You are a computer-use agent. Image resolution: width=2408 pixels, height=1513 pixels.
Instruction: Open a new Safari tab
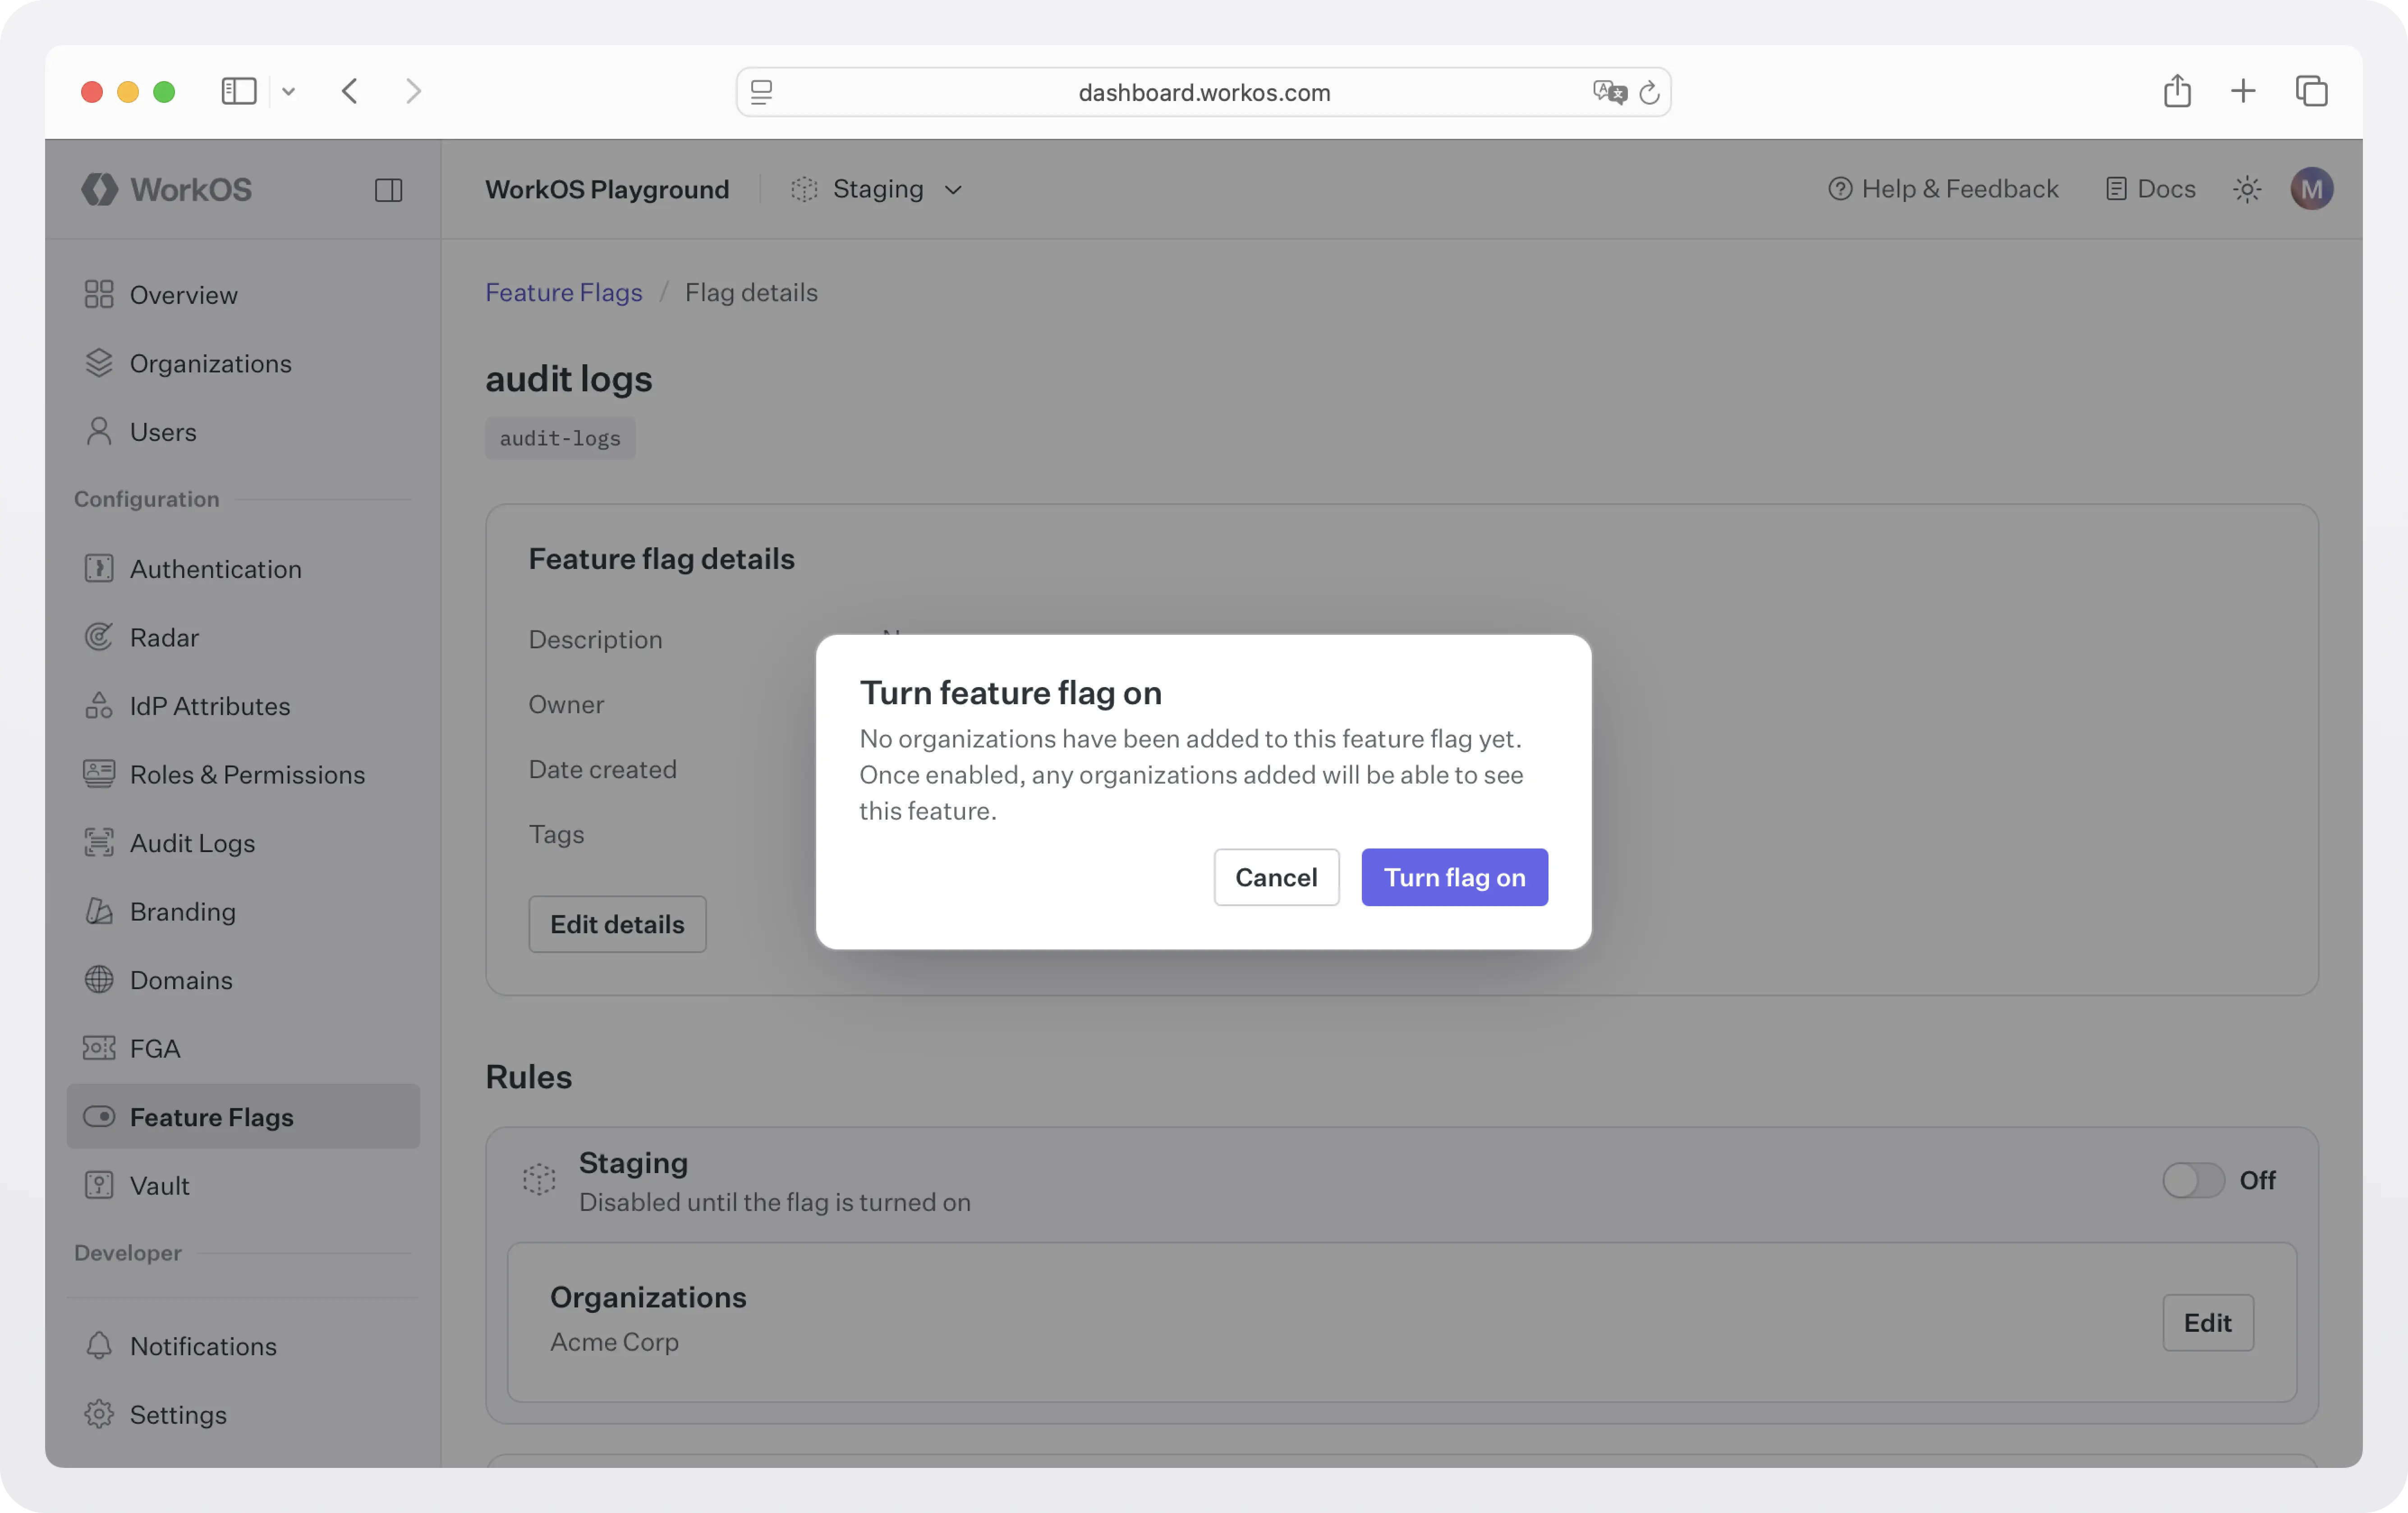click(x=2243, y=91)
